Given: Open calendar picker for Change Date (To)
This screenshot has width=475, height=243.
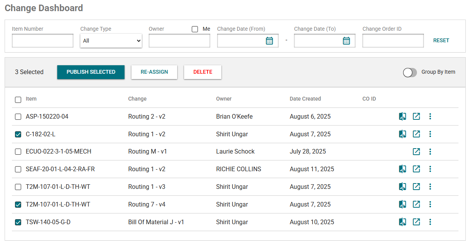Looking at the screenshot, I should (346, 41).
